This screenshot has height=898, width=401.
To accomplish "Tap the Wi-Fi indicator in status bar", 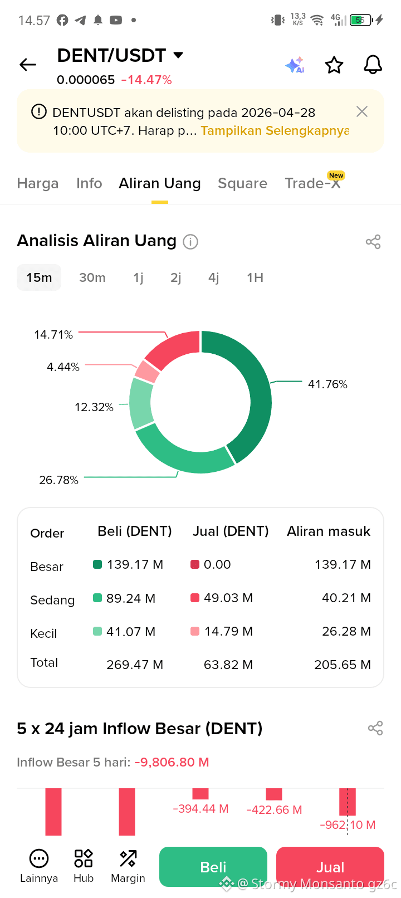I will [x=317, y=20].
